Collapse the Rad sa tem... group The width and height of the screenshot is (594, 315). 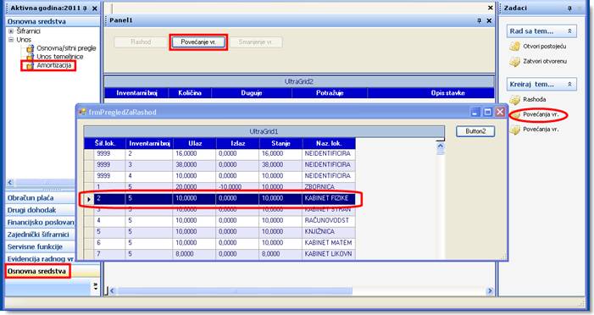pyautogui.click(x=569, y=31)
